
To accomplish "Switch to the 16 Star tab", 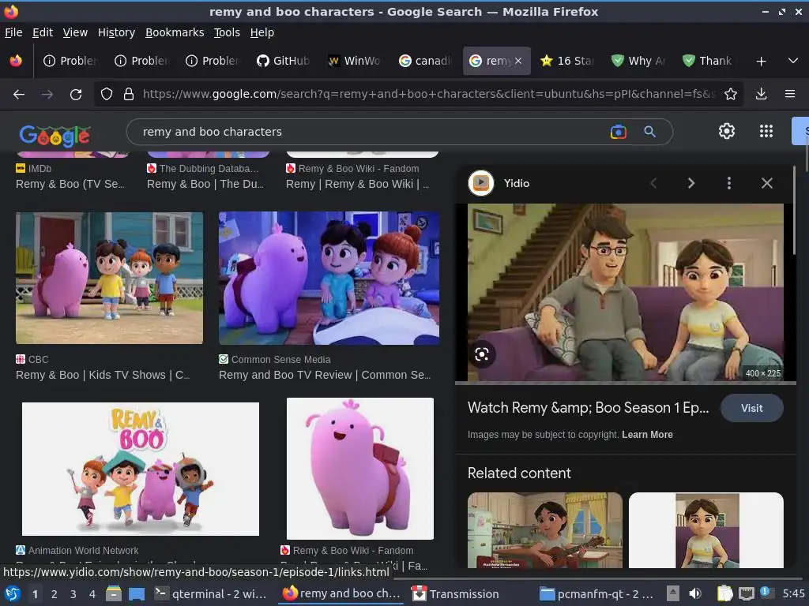I will (567, 61).
